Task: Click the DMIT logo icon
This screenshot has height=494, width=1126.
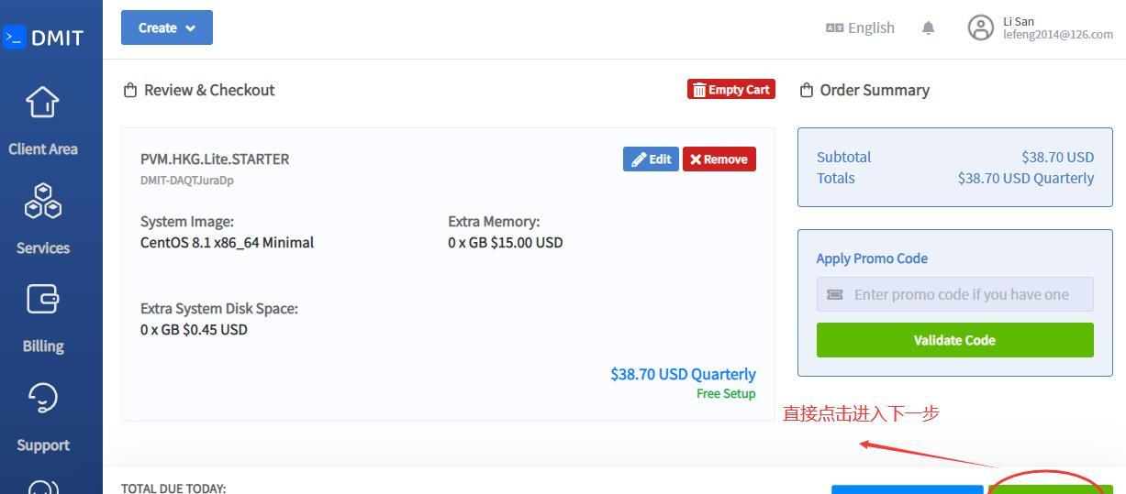Action: coord(14,38)
